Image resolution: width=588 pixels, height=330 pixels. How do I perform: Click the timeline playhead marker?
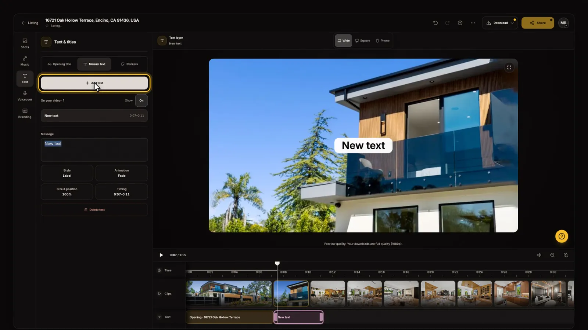[x=277, y=263]
